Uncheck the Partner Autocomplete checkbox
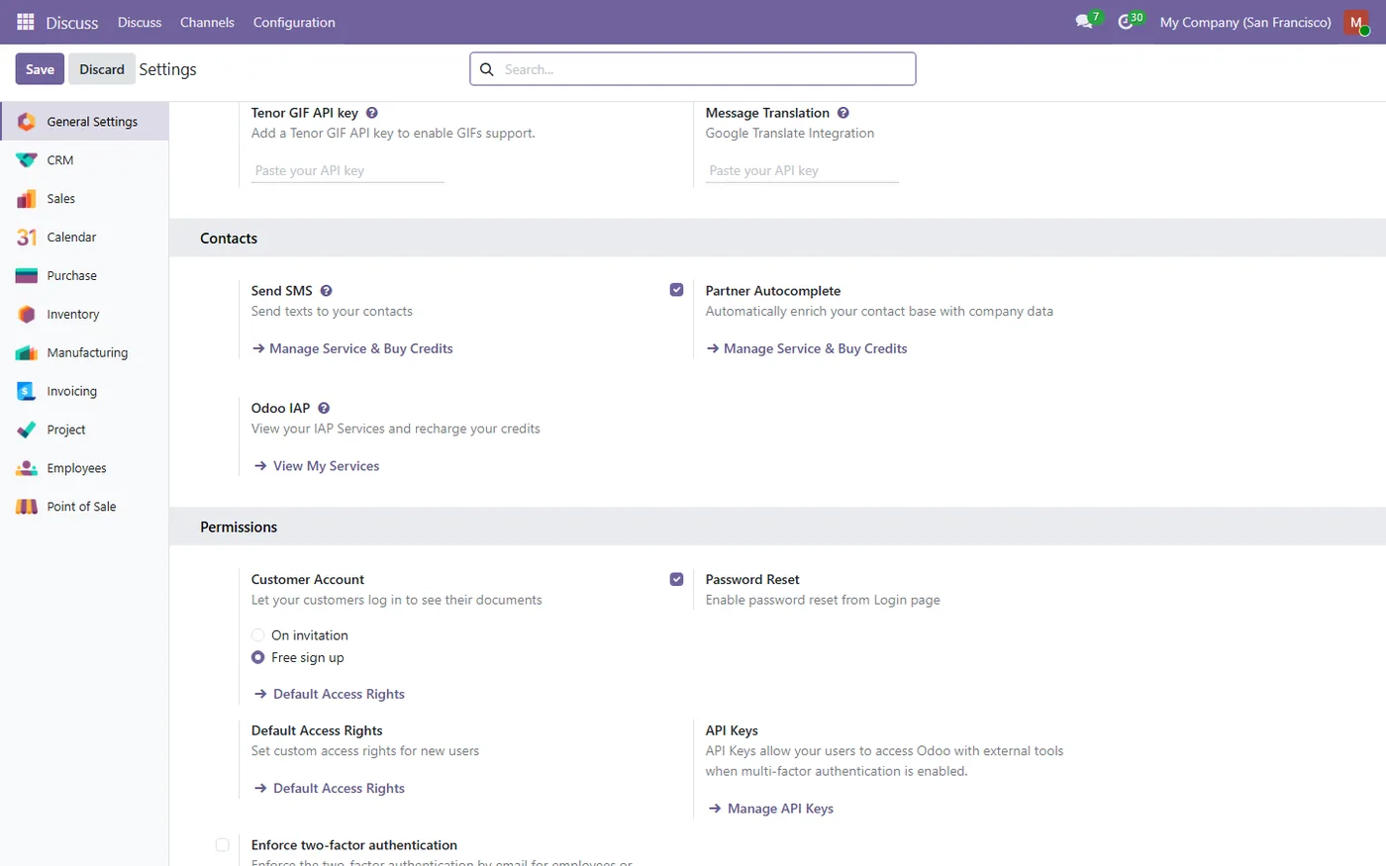 click(x=676, y=290)
